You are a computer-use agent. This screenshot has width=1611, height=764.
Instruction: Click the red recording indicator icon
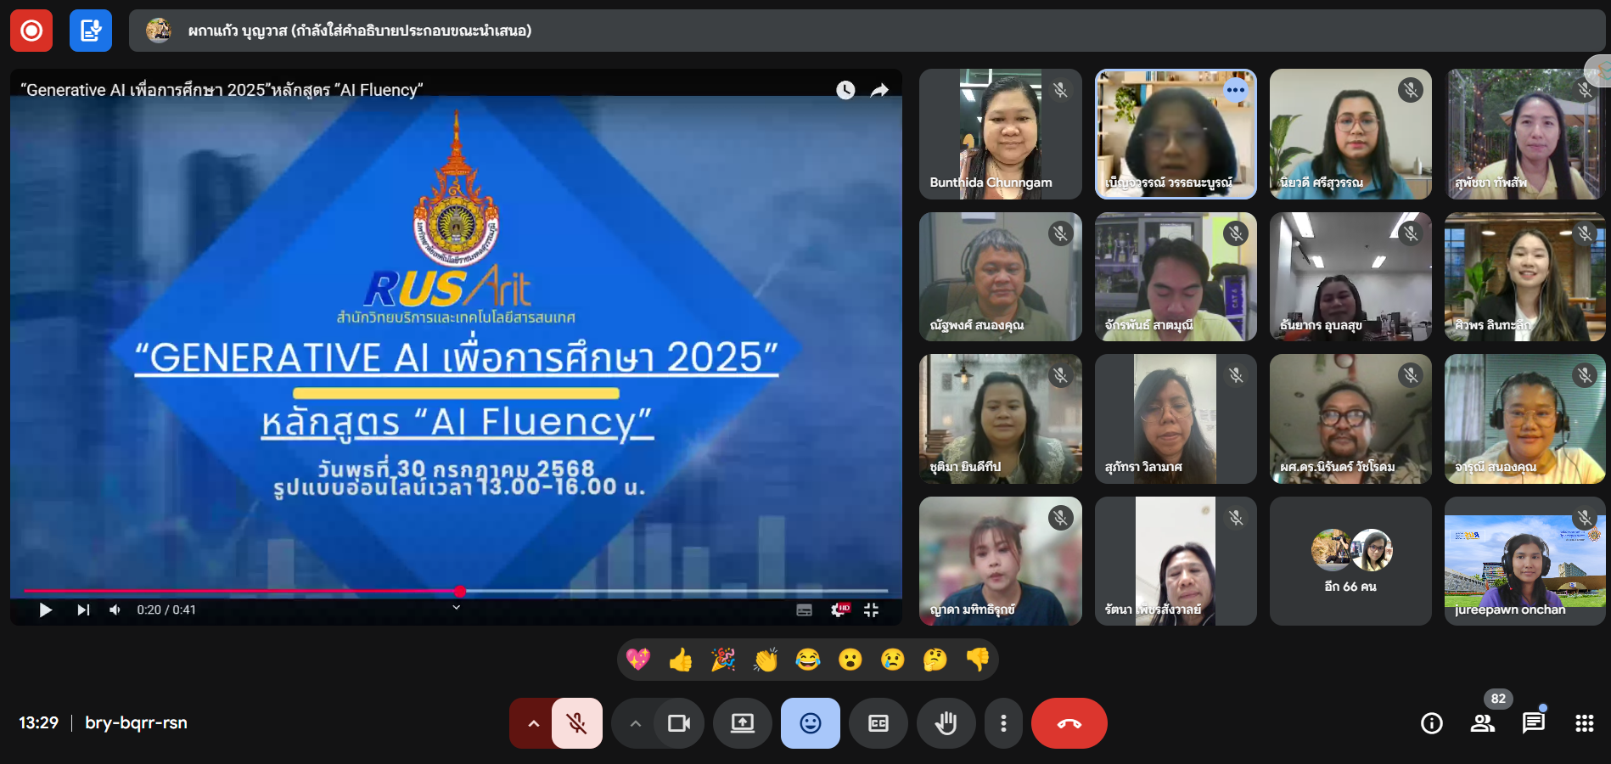[x=31, y=31]
